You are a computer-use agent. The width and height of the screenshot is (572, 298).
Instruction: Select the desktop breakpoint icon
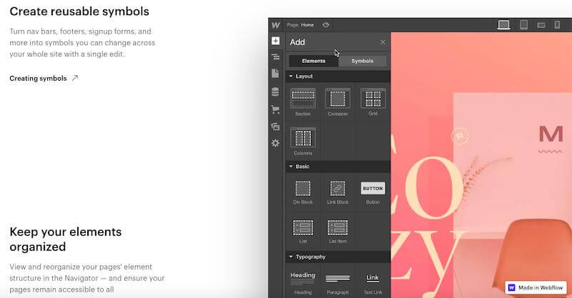(504, 25)
